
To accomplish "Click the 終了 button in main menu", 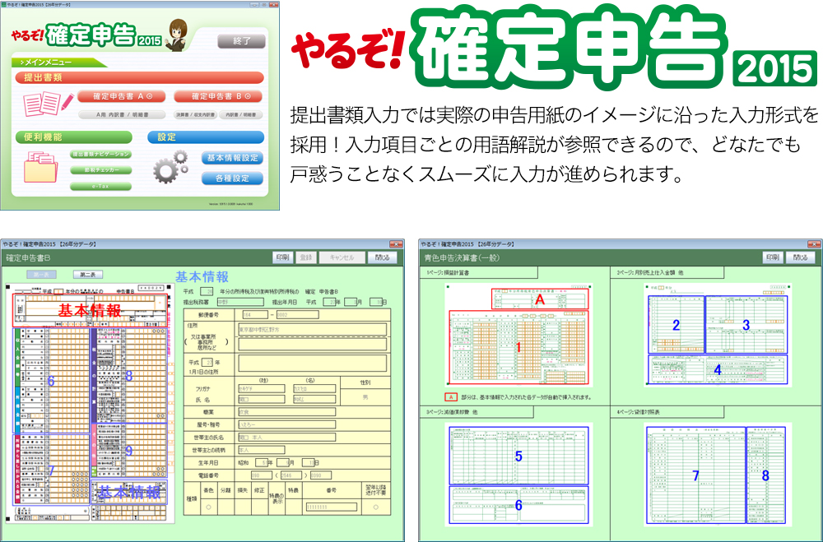I will pos(241,41).
